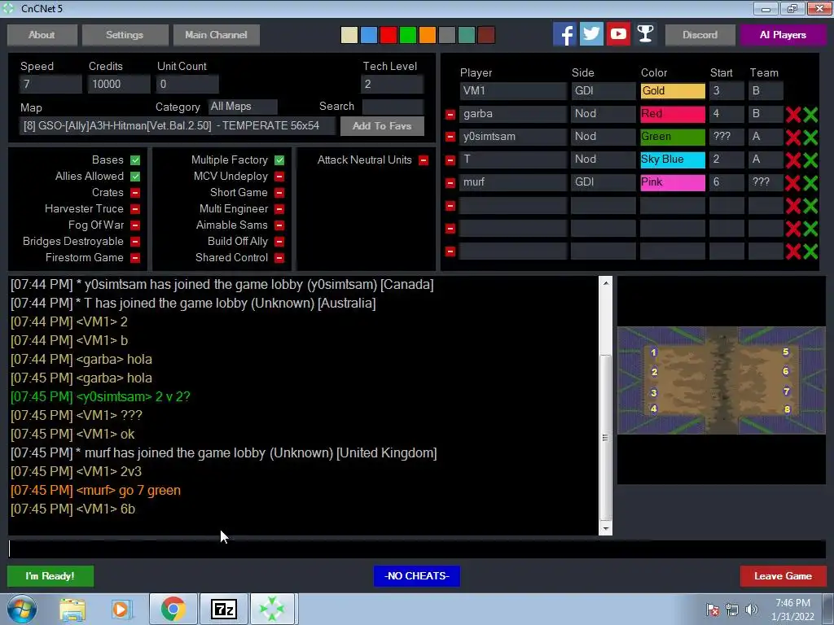This screenshot has height=625, width=834.
Task: Click the green X next to y0simtsam
Action: (810, 137)
